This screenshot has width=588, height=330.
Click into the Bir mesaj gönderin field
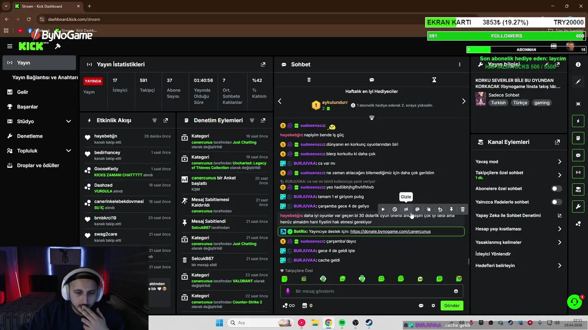pyautogui.click(x=372, y=291)
